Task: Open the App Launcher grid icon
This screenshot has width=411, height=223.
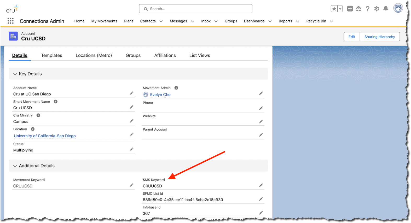Action: [x=10, y=21]
